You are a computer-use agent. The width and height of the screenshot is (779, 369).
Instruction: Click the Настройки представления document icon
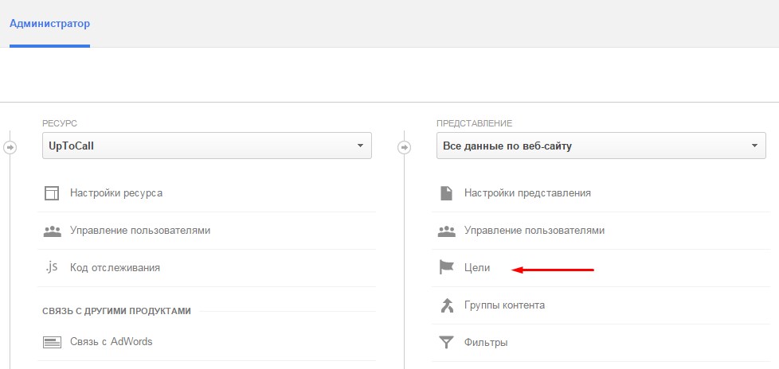click(x=446, y=193)
